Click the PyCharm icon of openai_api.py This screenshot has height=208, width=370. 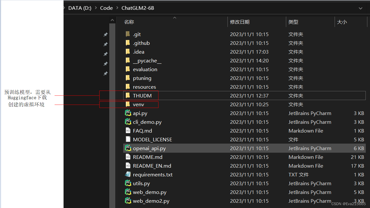click(128, 148)
